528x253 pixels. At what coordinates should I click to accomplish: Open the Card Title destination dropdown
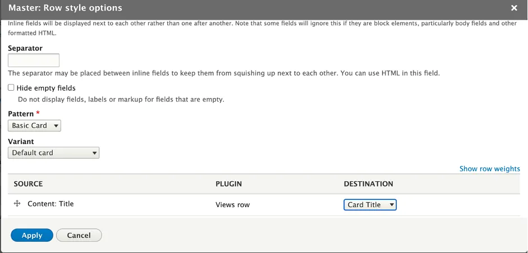coord(370,205)
